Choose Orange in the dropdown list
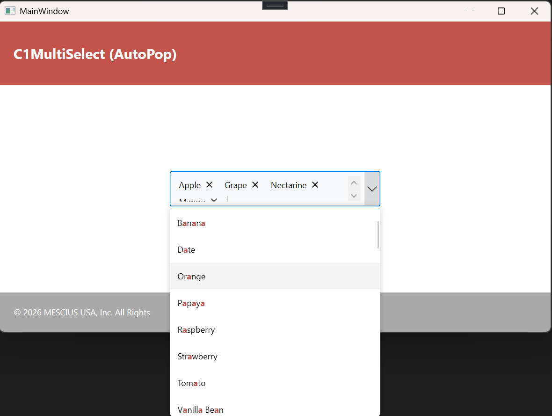This screenshot has width=552, height=416. click(x=275, y=276)
